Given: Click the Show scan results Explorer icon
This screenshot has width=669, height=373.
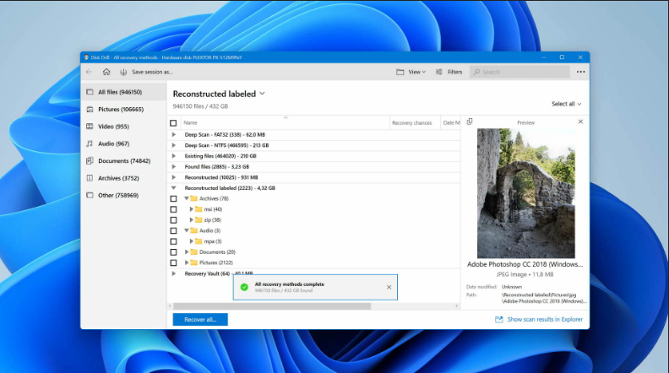Looking at the screenshot, I should [x=498, y=319].
